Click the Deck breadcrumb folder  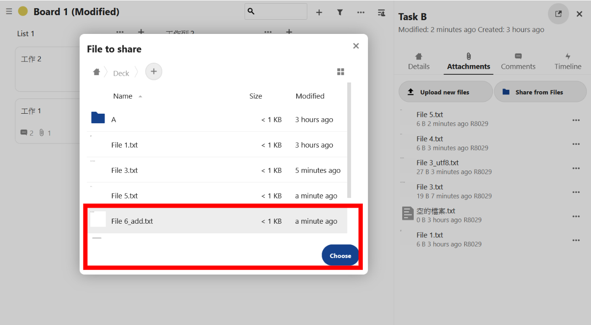pyautogui.click(x=121, y=73)
